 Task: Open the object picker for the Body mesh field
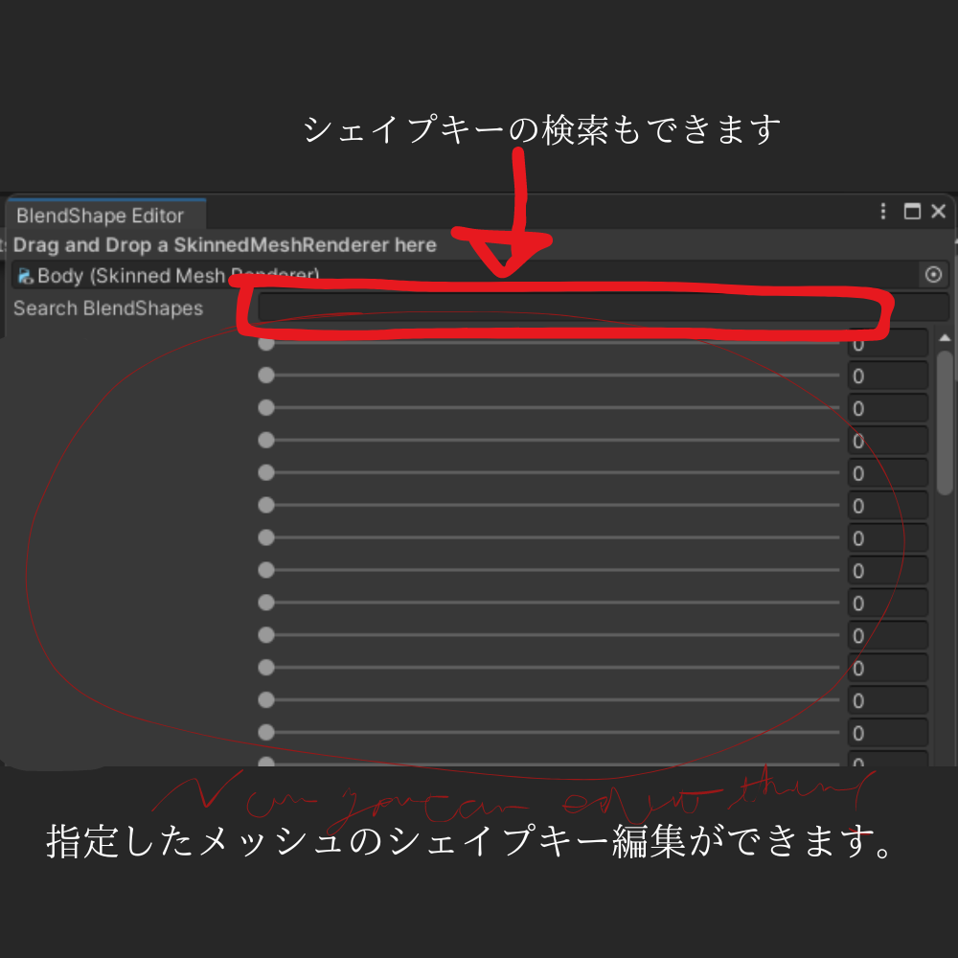(933, 275)
